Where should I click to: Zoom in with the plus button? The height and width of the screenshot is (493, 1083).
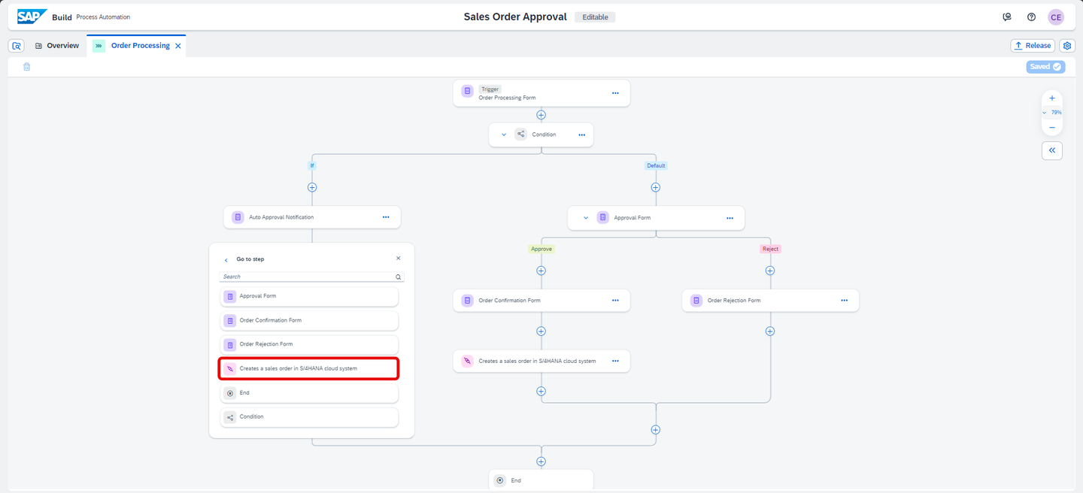[1051, 98]
